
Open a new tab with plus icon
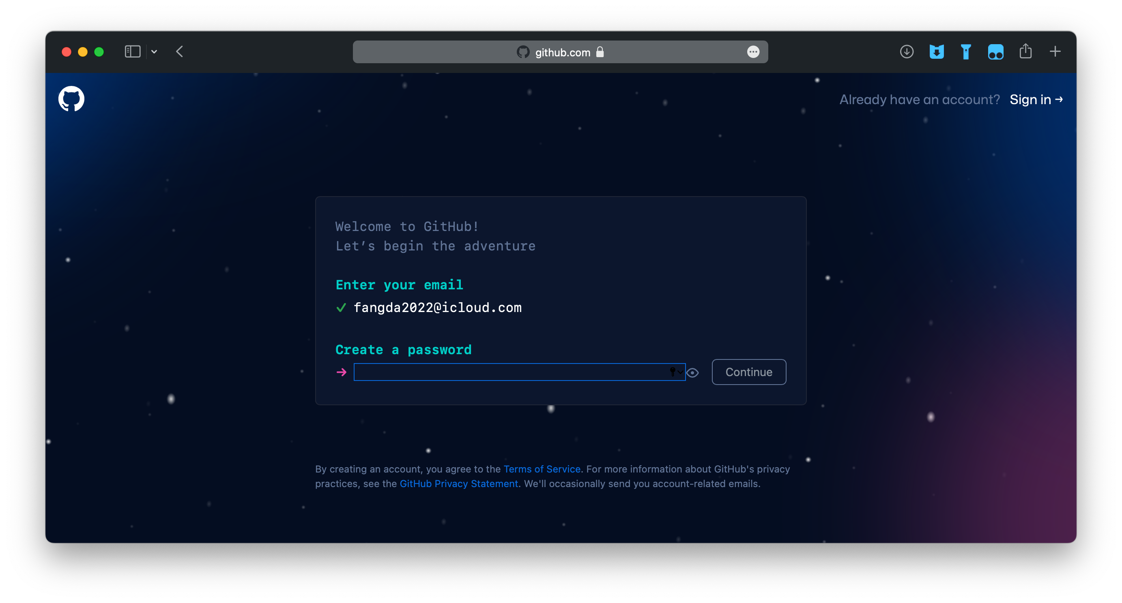point(1055,52)
